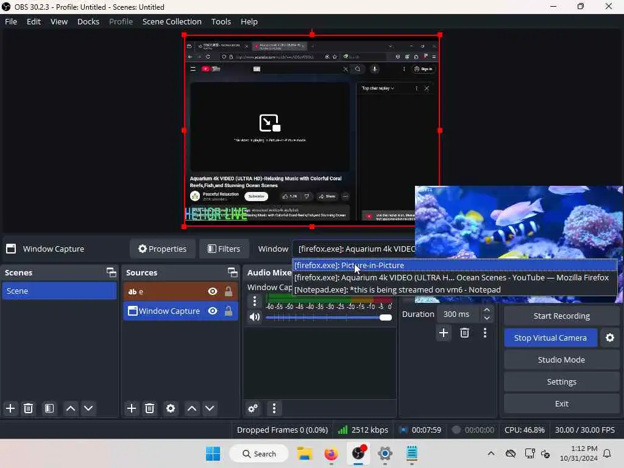Select the 'e' text source row
624x468 pixels.
[180, 292]
